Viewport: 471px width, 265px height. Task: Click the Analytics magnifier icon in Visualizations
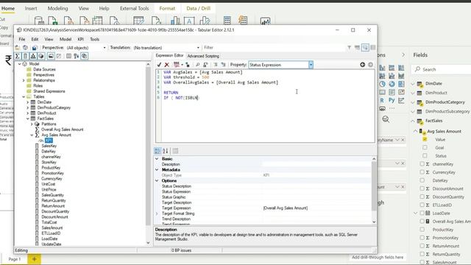(x=386, y=119)
